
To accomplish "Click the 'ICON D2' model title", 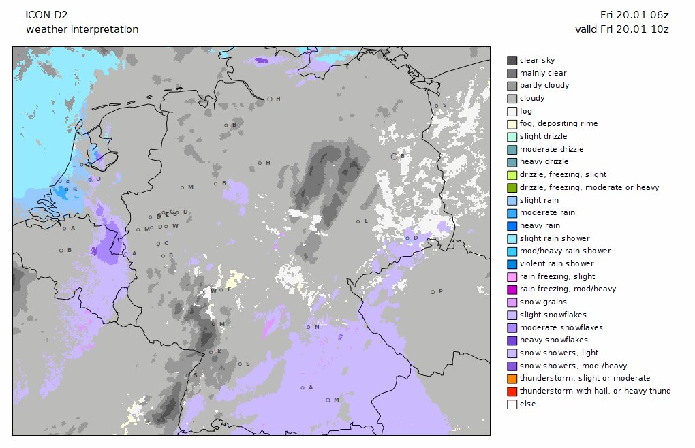I will pyautogui.click(x=46, y=15).
